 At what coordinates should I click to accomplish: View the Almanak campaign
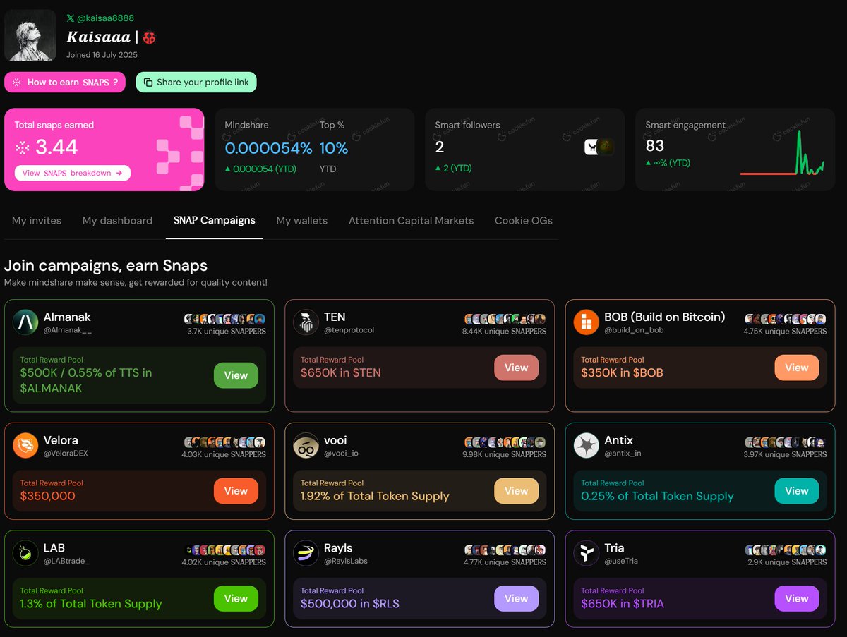click(236, 375)
